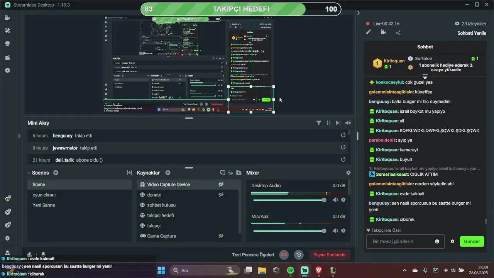This screenshot has width=494, height=278.
Task: Adjust the Desktop Audio volume slider
Action: point(324,200)
